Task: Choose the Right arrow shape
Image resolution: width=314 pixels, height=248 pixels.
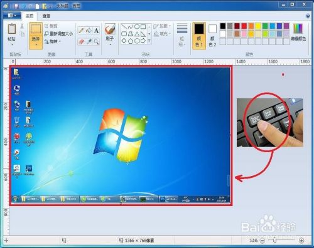Action: tap(143, 41)
